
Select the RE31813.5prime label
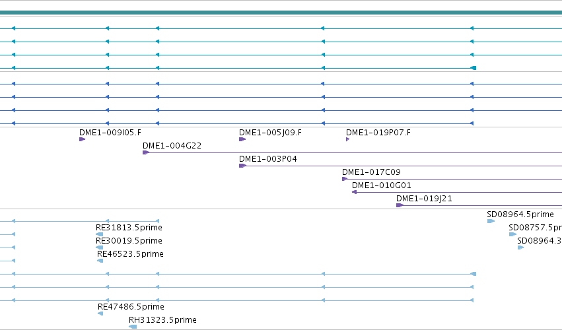point(129,228)
